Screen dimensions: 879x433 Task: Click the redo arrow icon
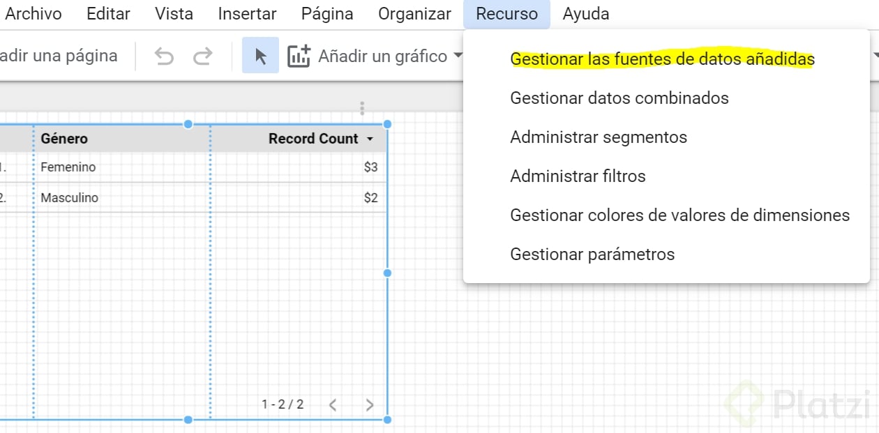pos(202,56)
